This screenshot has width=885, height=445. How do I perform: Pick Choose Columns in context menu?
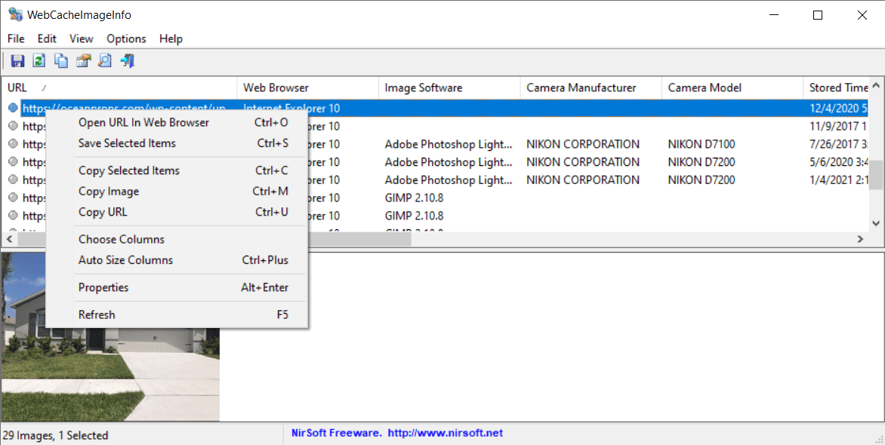pyautogui.click(x=122, y=239)
